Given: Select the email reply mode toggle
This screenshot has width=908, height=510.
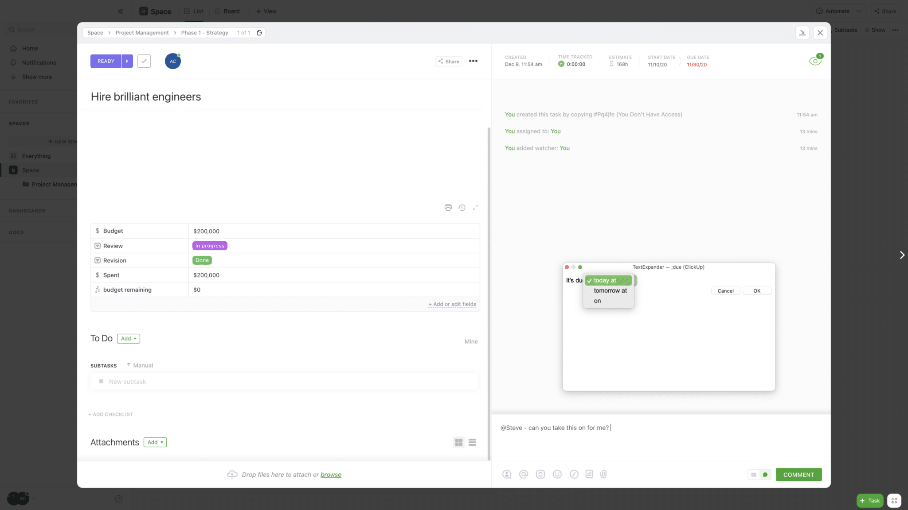Looking at the screenshot, I should 754,475.
